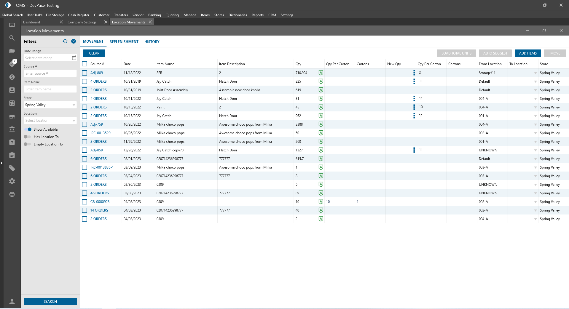Click the globe icon in sidebar

pos(12,194)
